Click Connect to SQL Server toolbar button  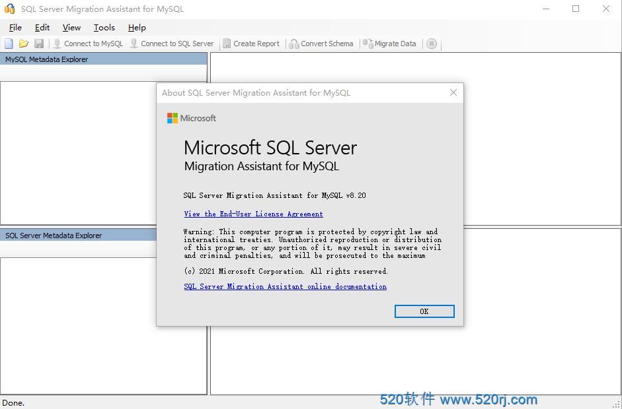tap(172, 44)
